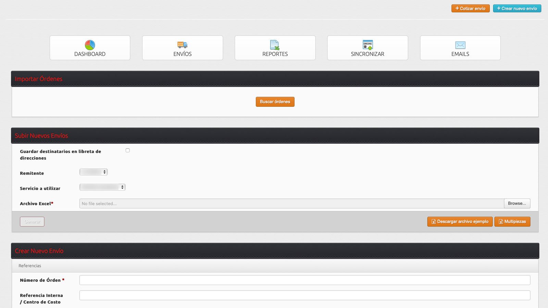The image size is (548, 308).
Task: Open the Remitente dropdown
Action: [94, 172]
